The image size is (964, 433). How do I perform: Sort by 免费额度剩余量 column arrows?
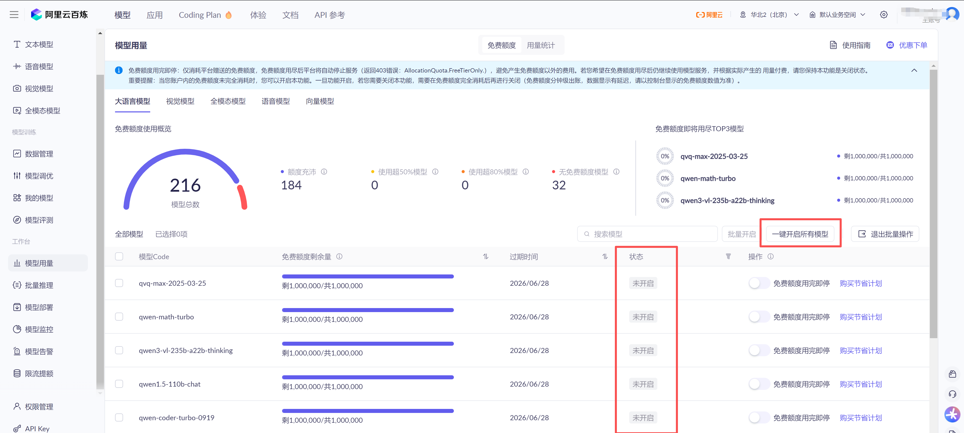tap(485, 256)
